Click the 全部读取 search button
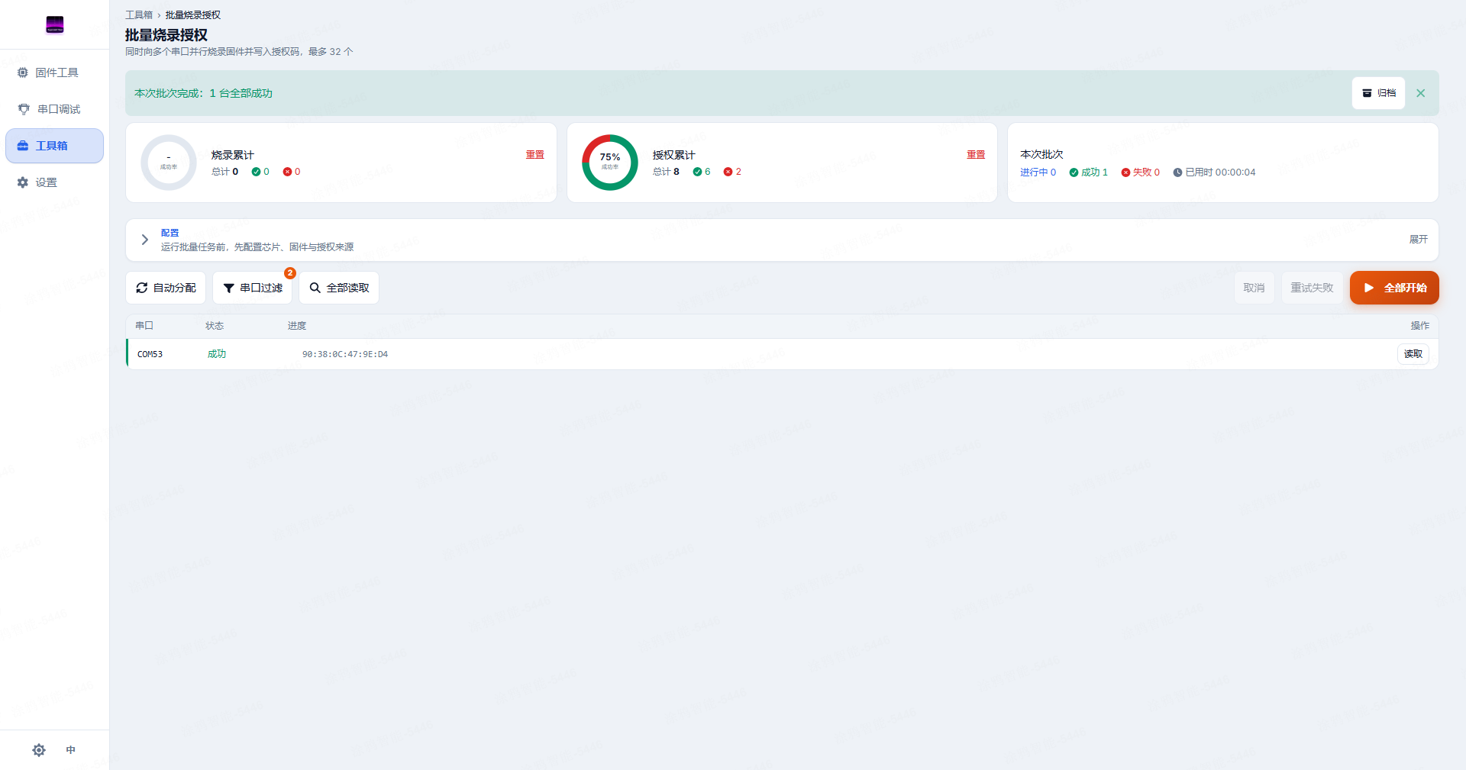 (x=339, y=288)
